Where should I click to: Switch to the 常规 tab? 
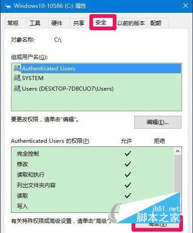click(13, 23)
